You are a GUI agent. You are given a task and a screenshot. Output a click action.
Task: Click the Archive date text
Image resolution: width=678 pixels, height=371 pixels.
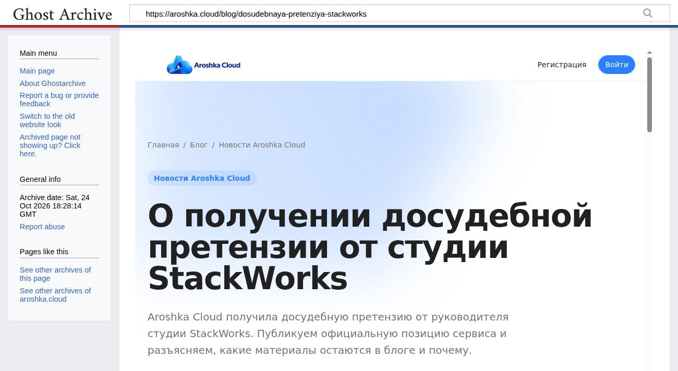tap(54, 206)
